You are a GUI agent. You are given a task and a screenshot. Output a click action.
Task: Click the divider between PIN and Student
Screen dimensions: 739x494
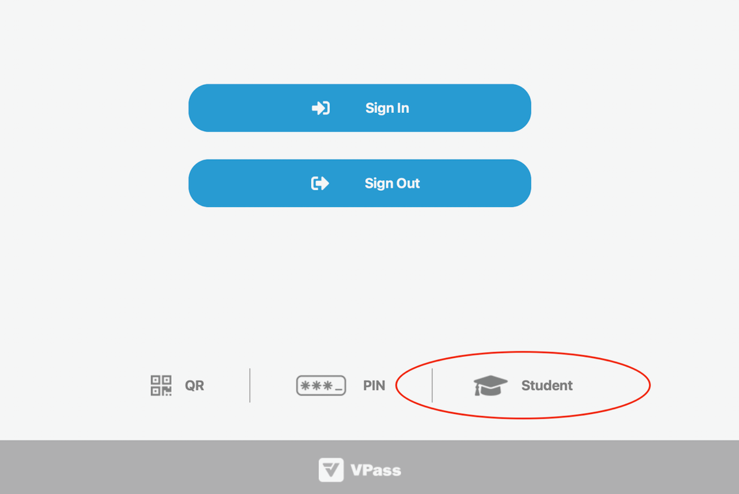432,386
